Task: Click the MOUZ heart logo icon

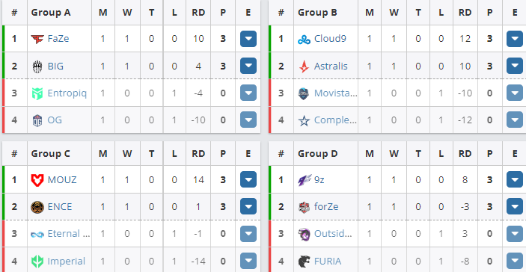Action: 37,180
